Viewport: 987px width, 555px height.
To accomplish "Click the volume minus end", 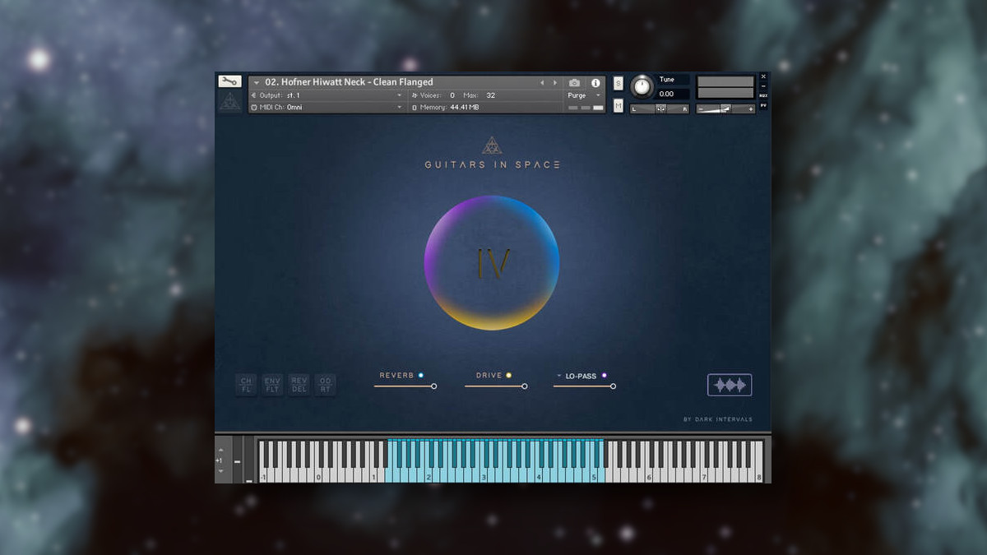I will click(x=701, y=109).
